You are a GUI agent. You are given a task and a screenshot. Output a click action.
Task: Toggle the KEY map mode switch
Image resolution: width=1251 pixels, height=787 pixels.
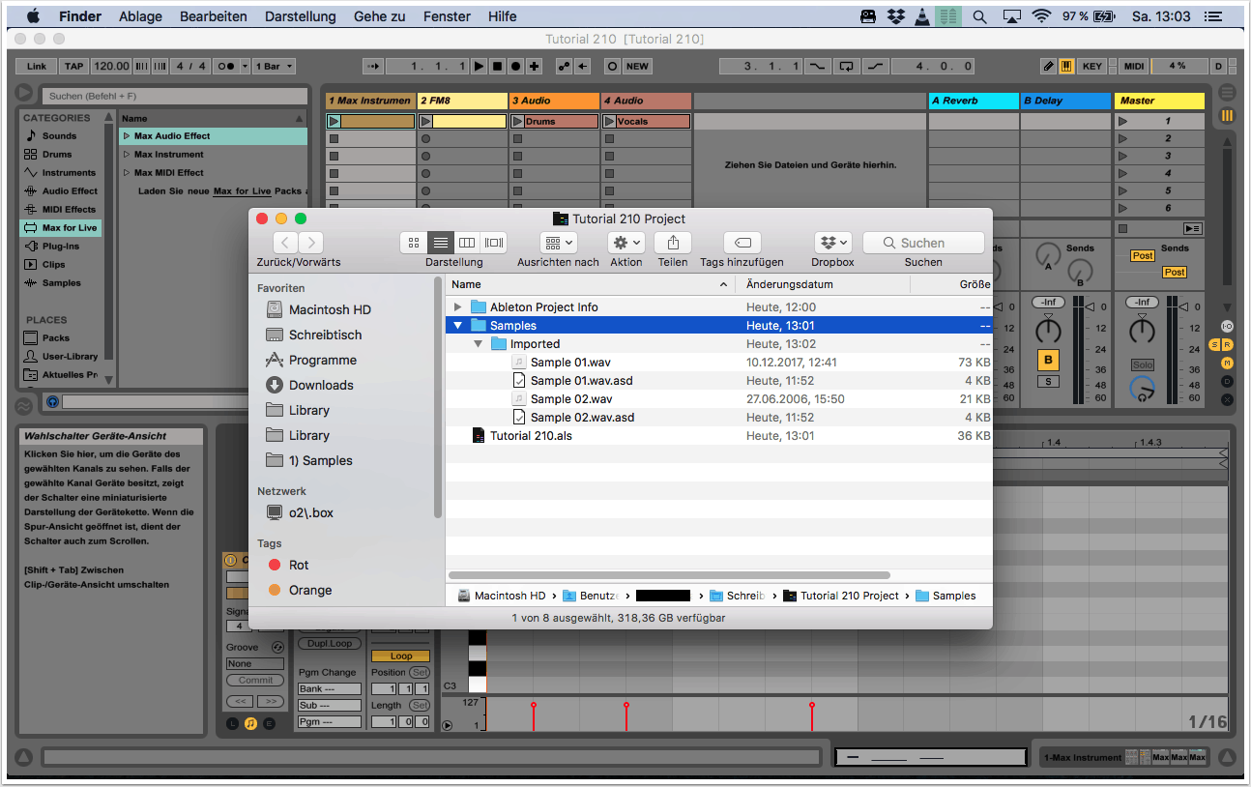tap(1091, 66)
